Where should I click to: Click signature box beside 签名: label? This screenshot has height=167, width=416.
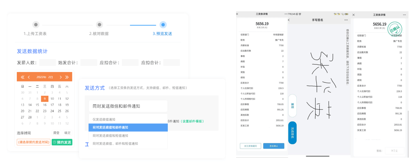[395, 150]
